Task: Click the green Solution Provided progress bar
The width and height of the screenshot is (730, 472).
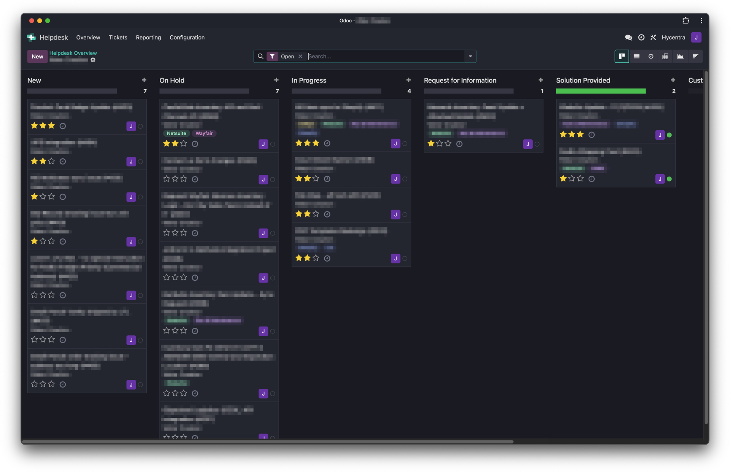Action: point(600,91)
